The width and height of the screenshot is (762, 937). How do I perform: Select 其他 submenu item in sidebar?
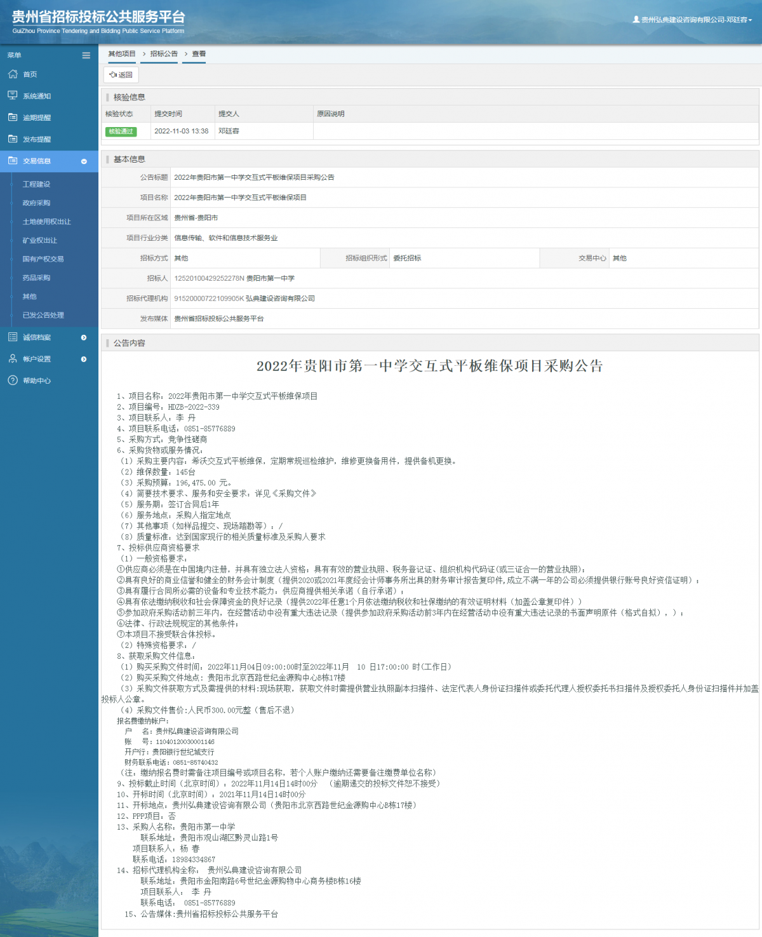click(x=29, y=296)
